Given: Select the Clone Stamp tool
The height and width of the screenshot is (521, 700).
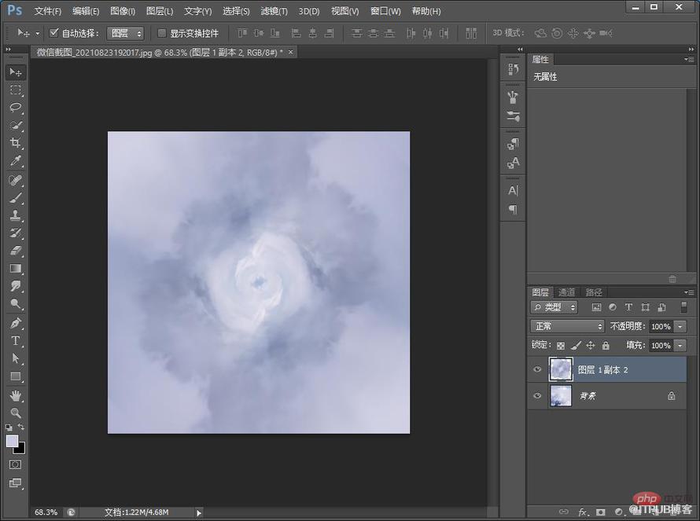Looking at the screenshot, I should click(16, 215).
